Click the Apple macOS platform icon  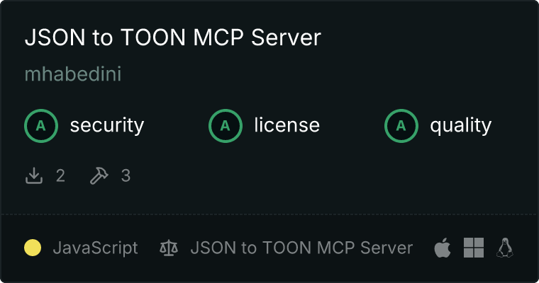click(x=443, y=248)
